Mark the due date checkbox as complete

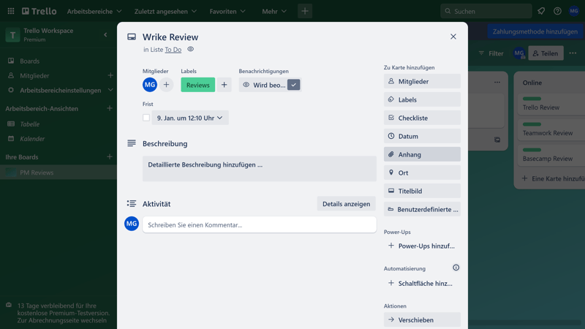tap(146, 118)
